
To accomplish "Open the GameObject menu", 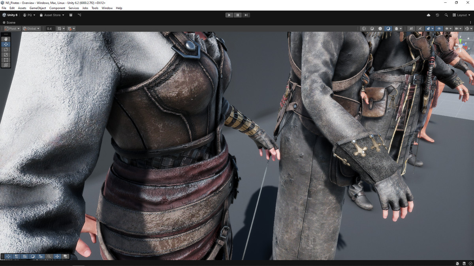I will pos(38,8).
